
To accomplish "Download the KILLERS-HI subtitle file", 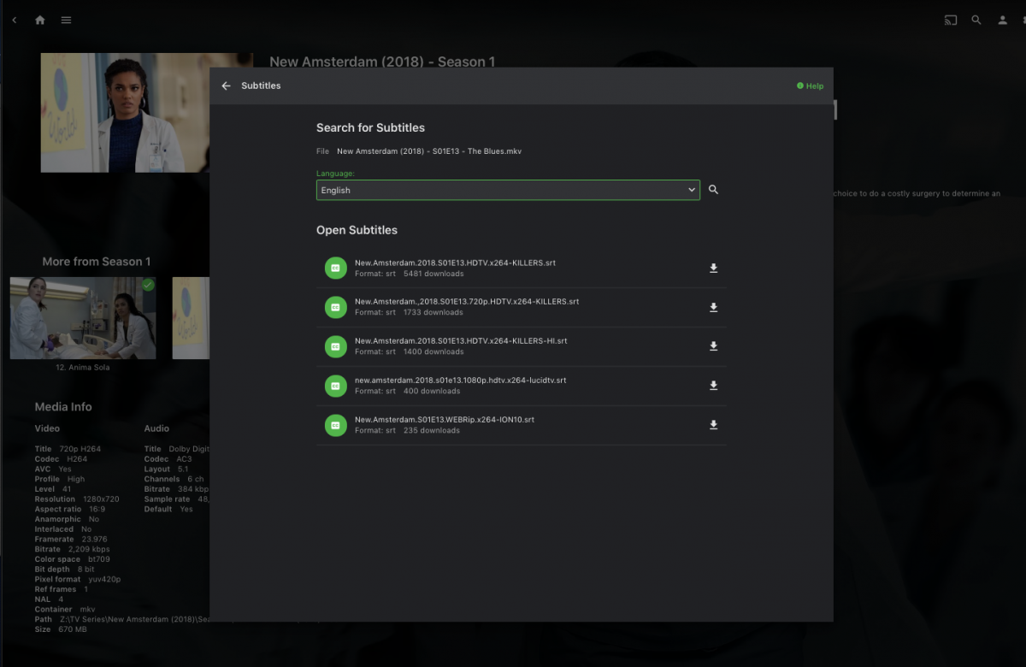I will [714, 346].
